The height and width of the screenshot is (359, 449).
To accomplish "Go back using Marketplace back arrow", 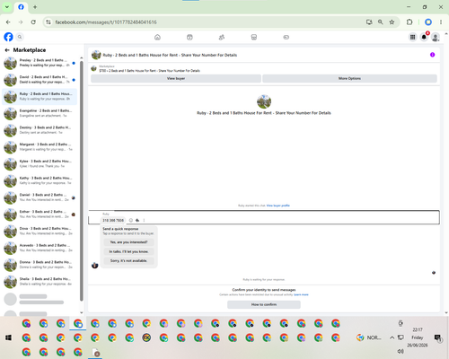I will [x=7, y=50].
